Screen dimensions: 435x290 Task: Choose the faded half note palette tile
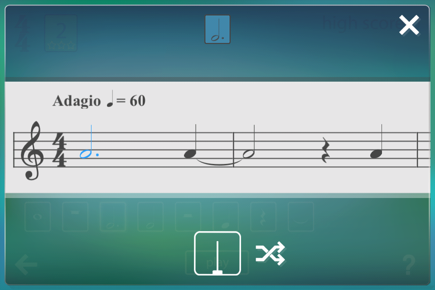click(x=150, y=217)
